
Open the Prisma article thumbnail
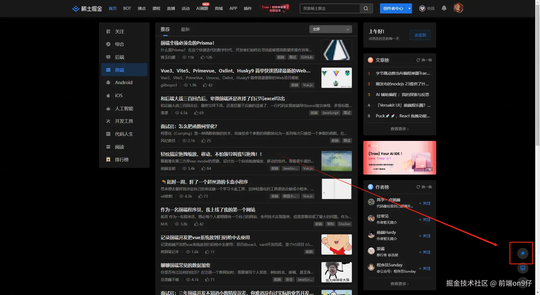pos(337,50)
